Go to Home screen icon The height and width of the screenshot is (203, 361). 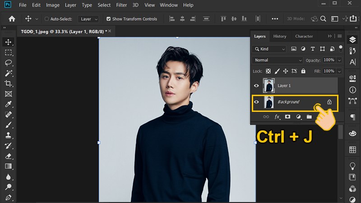12,18
